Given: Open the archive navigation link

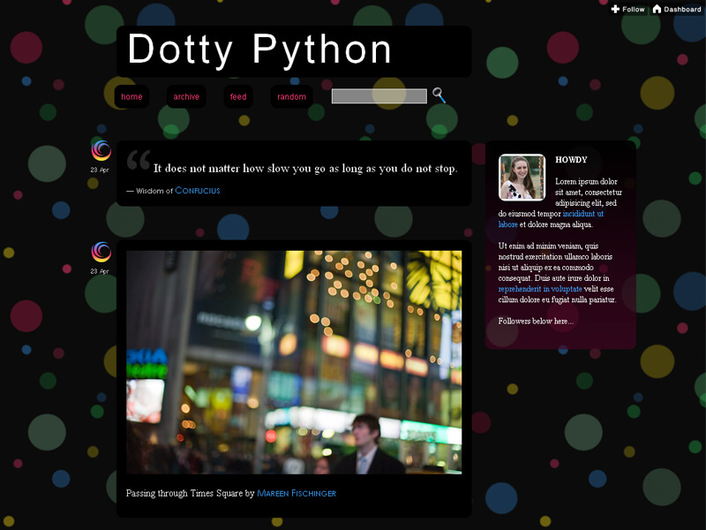Looking at the screenshot, I should click(186, 96).
